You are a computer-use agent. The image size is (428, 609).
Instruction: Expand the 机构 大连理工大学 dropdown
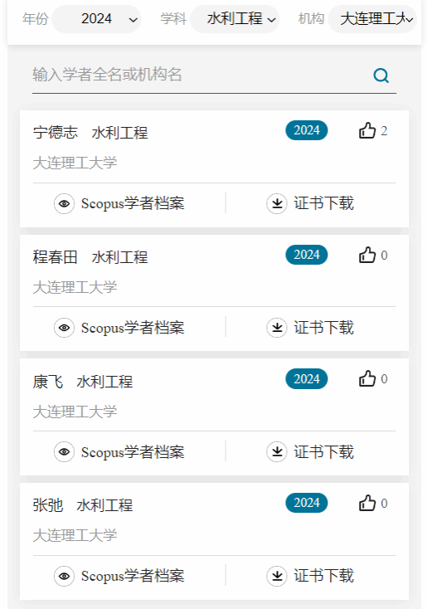click(x=372, y=18)
